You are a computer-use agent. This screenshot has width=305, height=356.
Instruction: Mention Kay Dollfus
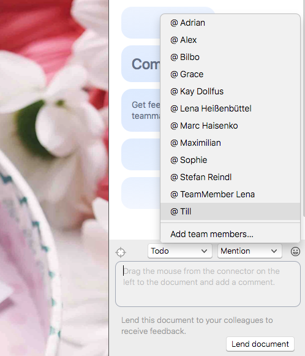[x=230, y=91]
